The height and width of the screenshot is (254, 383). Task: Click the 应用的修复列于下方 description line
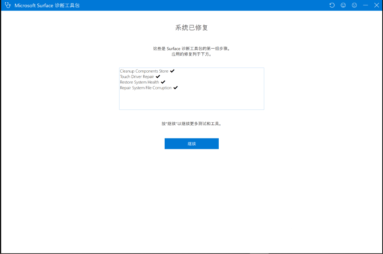coord(191,54)
